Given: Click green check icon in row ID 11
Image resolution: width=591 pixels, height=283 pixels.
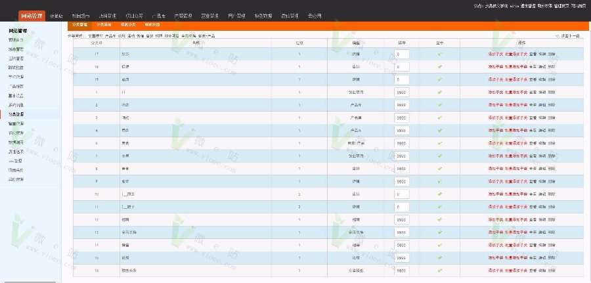Looking at the screenshot, I should (439, 207).
